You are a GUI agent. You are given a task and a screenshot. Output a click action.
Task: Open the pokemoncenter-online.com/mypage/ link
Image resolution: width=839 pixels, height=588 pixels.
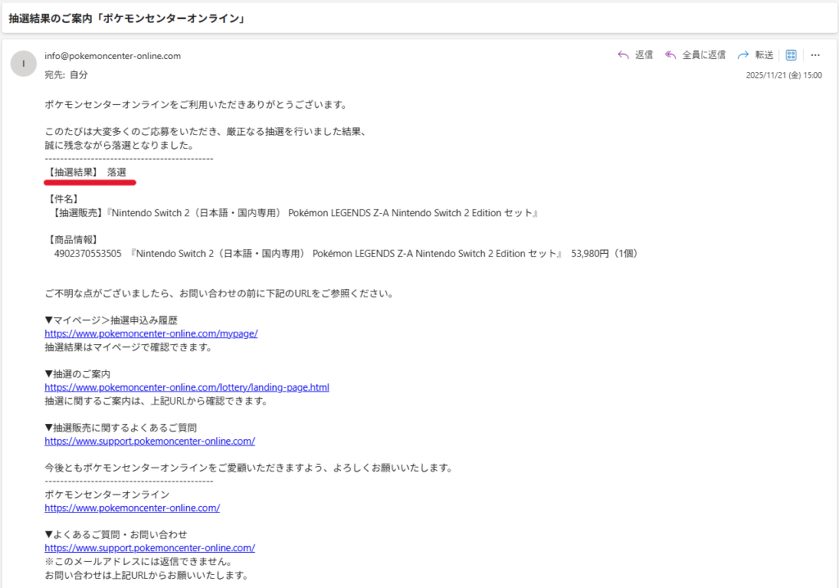(x=151, y=333)
